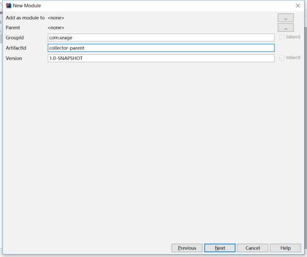Go back with the Previous button

[187, 248]
